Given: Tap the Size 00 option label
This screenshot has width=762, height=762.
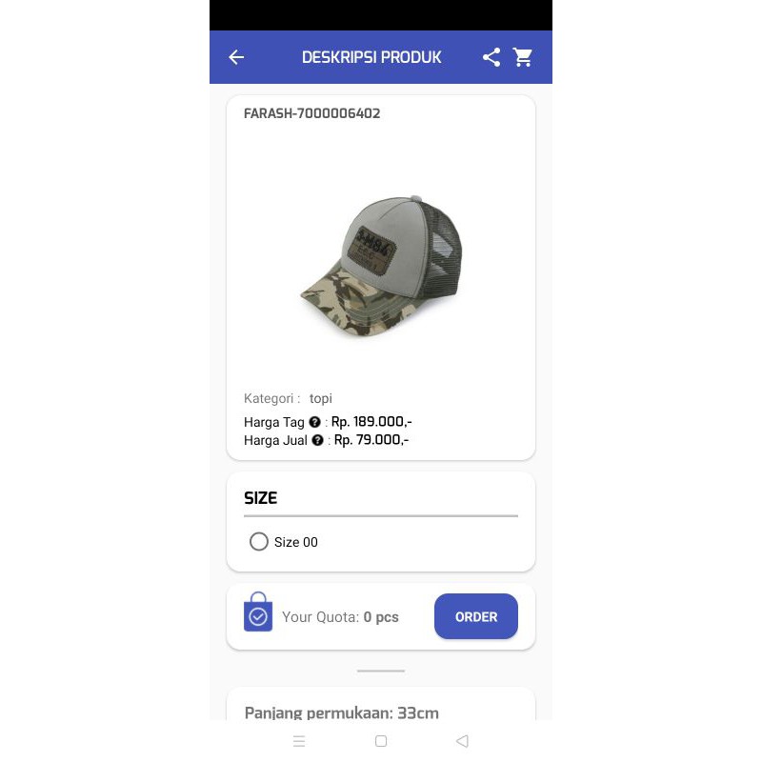Looking at the screenshot, I should (x=295, y=542).
